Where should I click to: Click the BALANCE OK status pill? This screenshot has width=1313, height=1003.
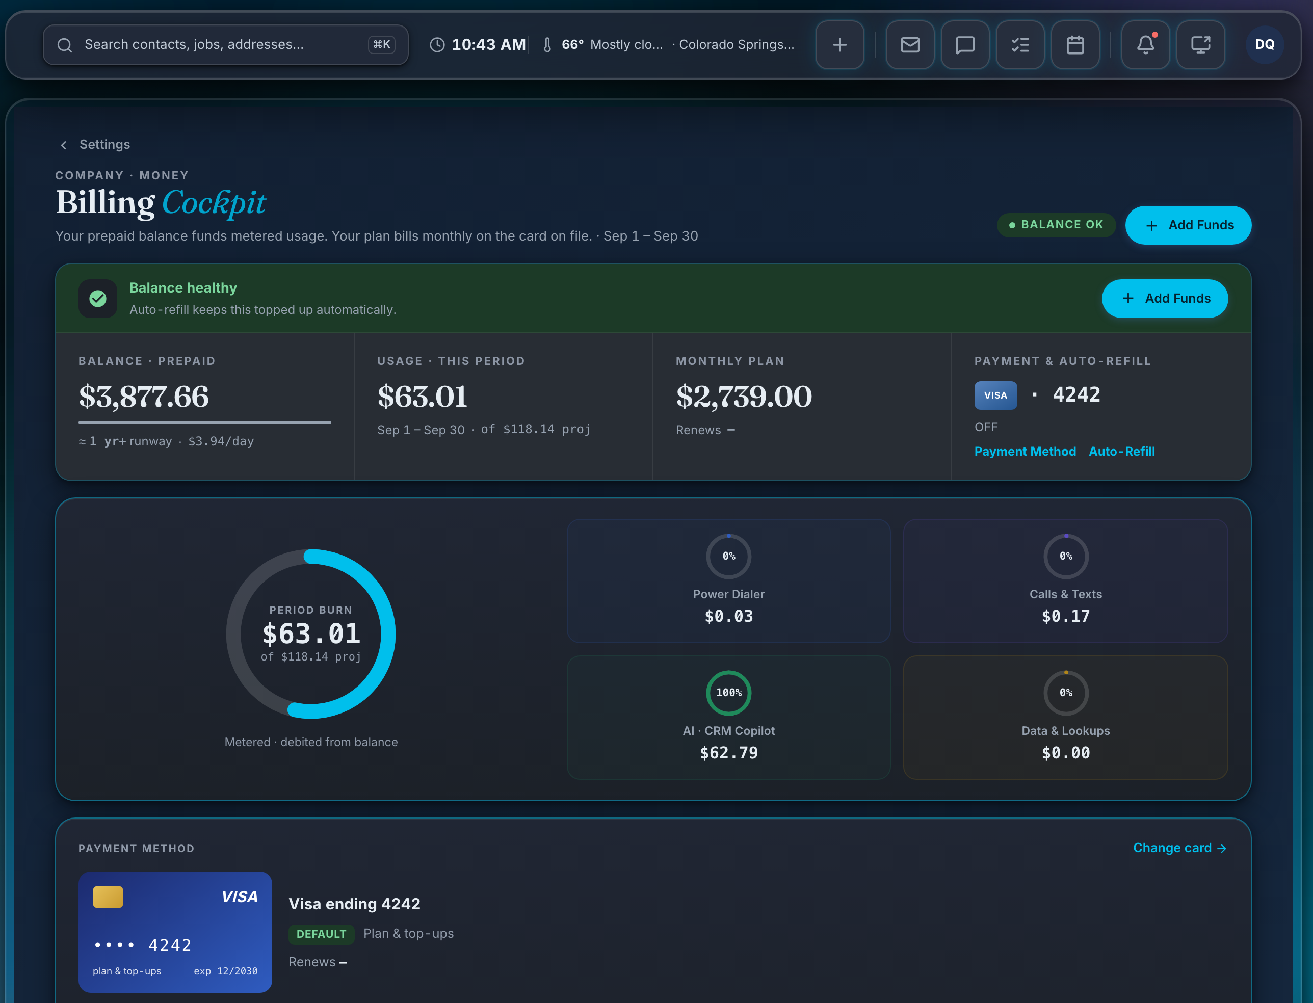pos(1056,225)
